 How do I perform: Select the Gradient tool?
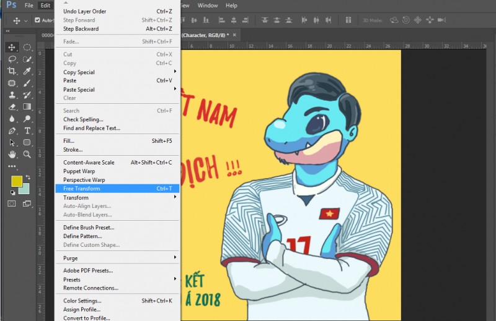[27, 106]
